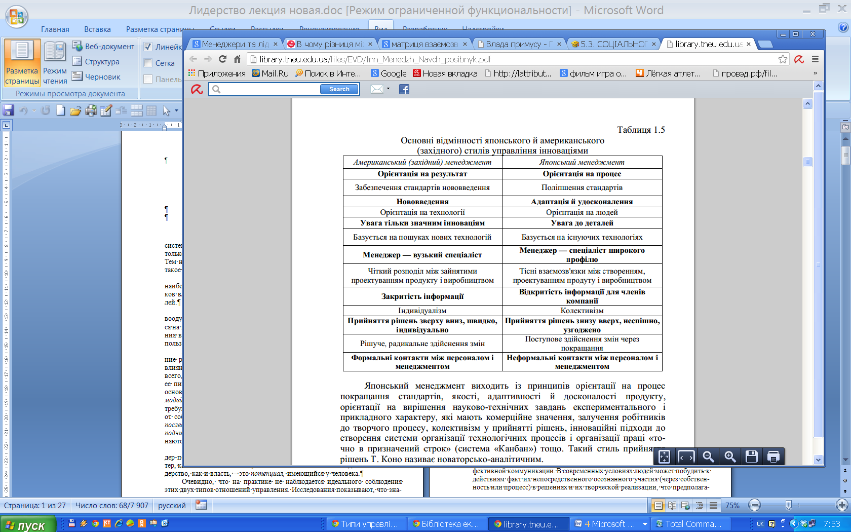
Task: Select Разметка страницы print layout mode
Action: tap(22, 62)
